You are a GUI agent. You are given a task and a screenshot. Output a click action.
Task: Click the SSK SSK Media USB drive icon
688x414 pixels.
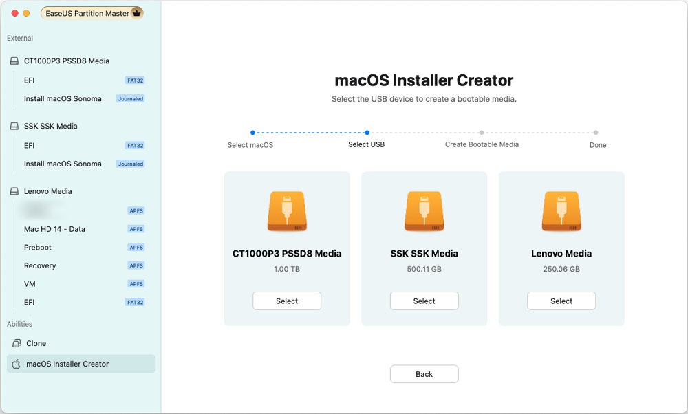point(424,211)
